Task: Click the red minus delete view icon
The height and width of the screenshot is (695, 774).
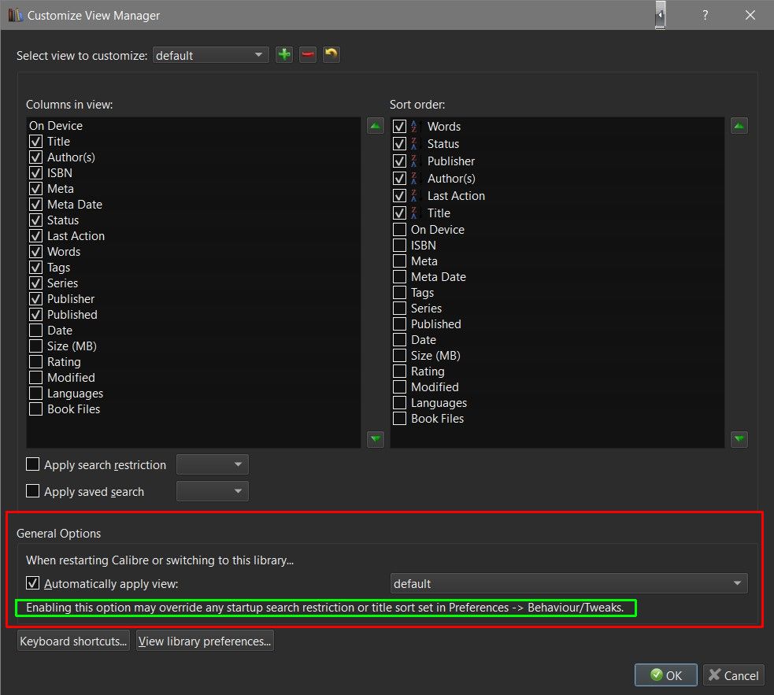Action: click(308, 55)
